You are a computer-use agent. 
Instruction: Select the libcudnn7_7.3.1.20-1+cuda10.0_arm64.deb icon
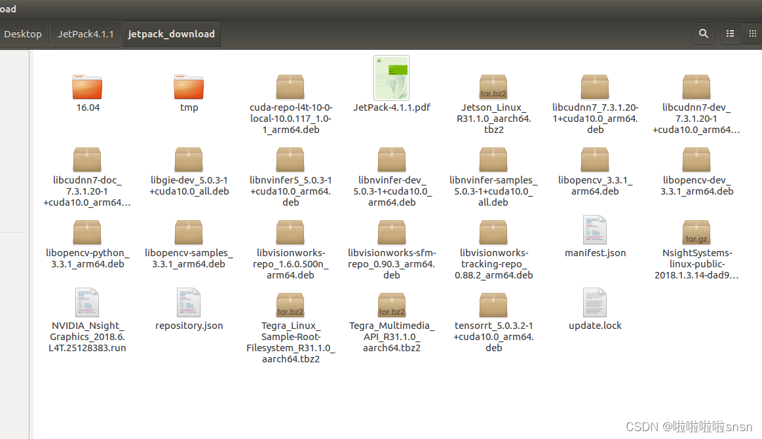pyautogui.click(x=595, y=87)
